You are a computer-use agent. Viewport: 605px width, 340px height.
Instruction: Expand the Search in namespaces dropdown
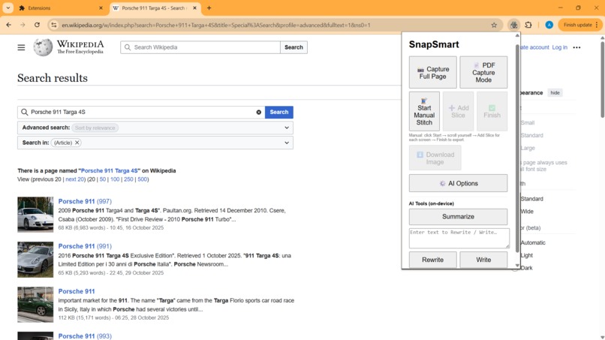click(x=287, y=143)
